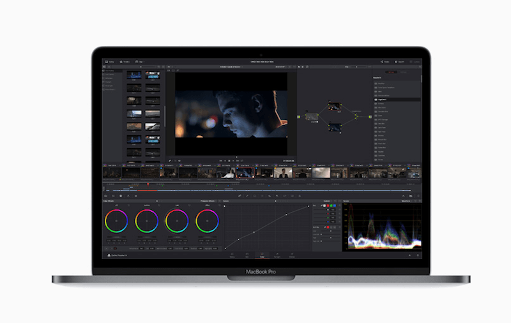Switch to the Deliver page tab
The height and width of the screenshot is (323, 511).
pos(291,255)
